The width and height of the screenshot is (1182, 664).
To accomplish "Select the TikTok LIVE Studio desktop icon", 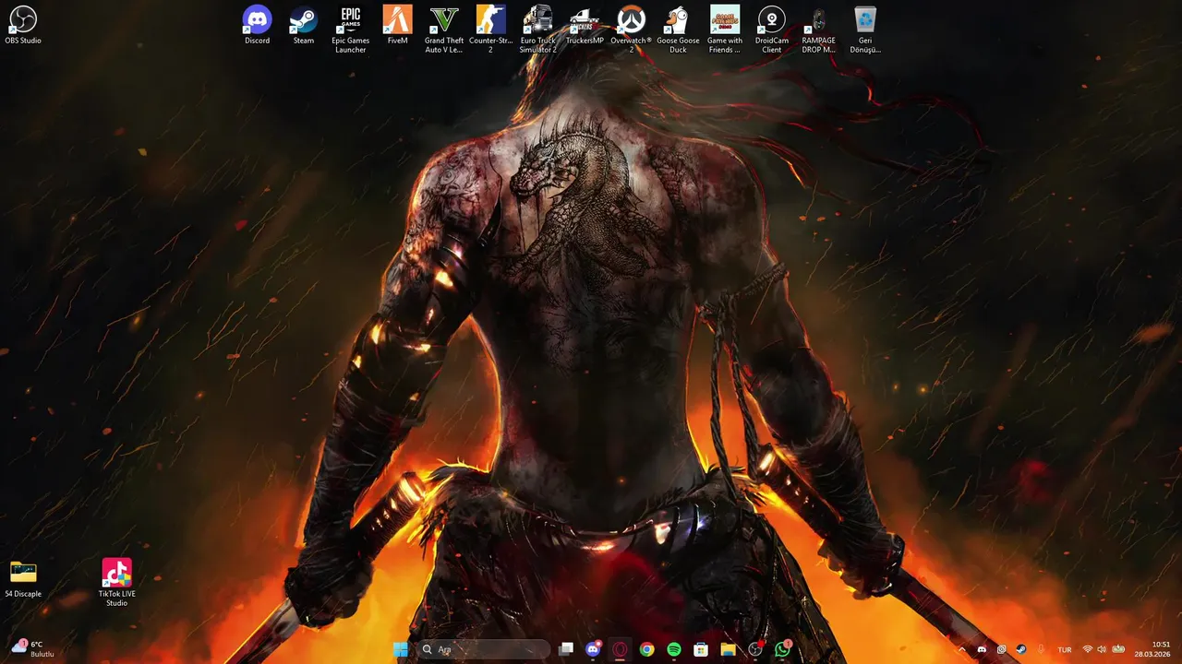I will click(x=116, y=582).
